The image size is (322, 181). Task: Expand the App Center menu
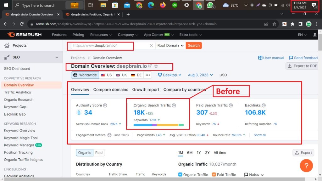pyautogui.click(x=159, y=35)
